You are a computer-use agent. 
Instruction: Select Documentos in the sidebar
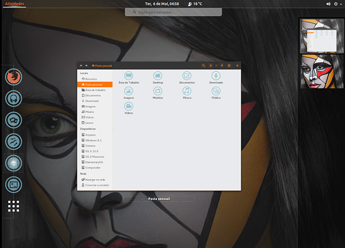coord(95,95)
